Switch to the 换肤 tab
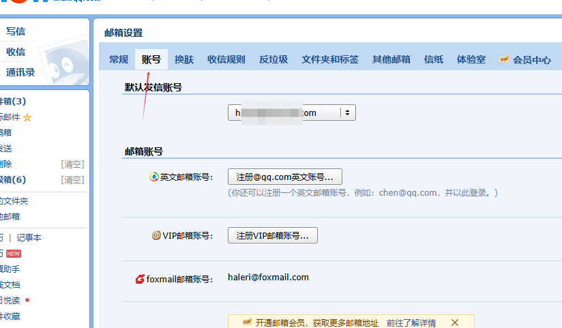Viewport: 562px width, 328px height. (184, 59)
